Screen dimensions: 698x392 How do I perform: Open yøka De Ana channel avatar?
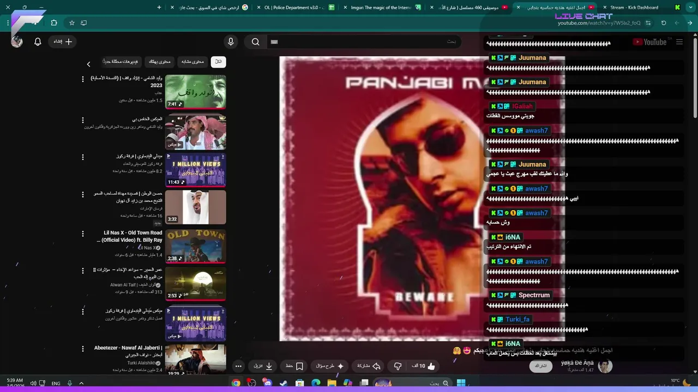click(x=605, y=366)
